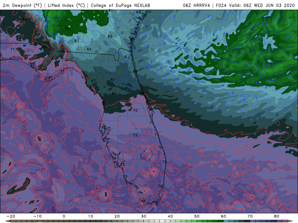Click the "F024" forecast hour text

click(x=221, y=5)
